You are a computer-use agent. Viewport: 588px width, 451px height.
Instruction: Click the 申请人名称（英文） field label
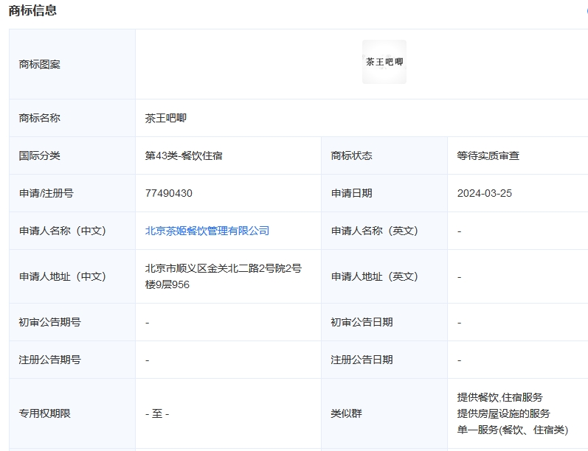click(x=374, y=231)
